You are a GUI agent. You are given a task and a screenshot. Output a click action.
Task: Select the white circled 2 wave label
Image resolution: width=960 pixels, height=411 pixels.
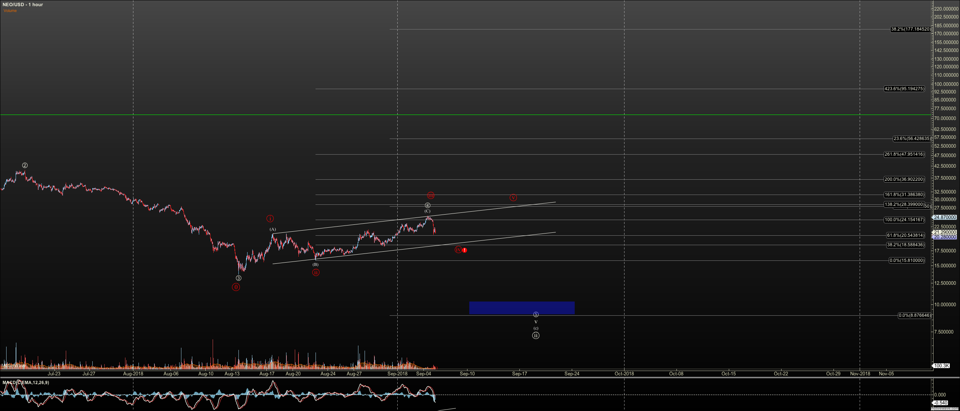(25, 165)
